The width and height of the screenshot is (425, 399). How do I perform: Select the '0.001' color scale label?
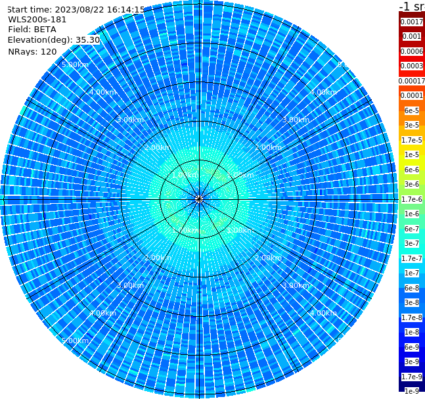point(412,36)
